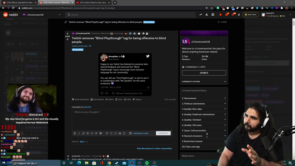Switch to Markdown mode
This screenshot has height=166, width=295.
pos(141,133)
